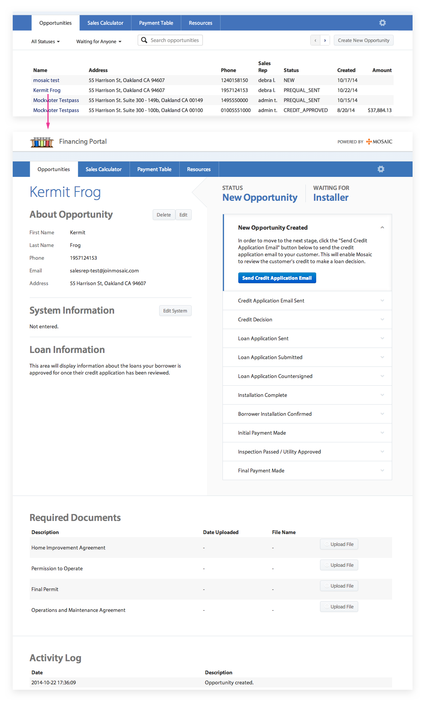This screenshot has width=428, height=704.
Task: Focus the Search opportunities field
Action: pos(170,40)
